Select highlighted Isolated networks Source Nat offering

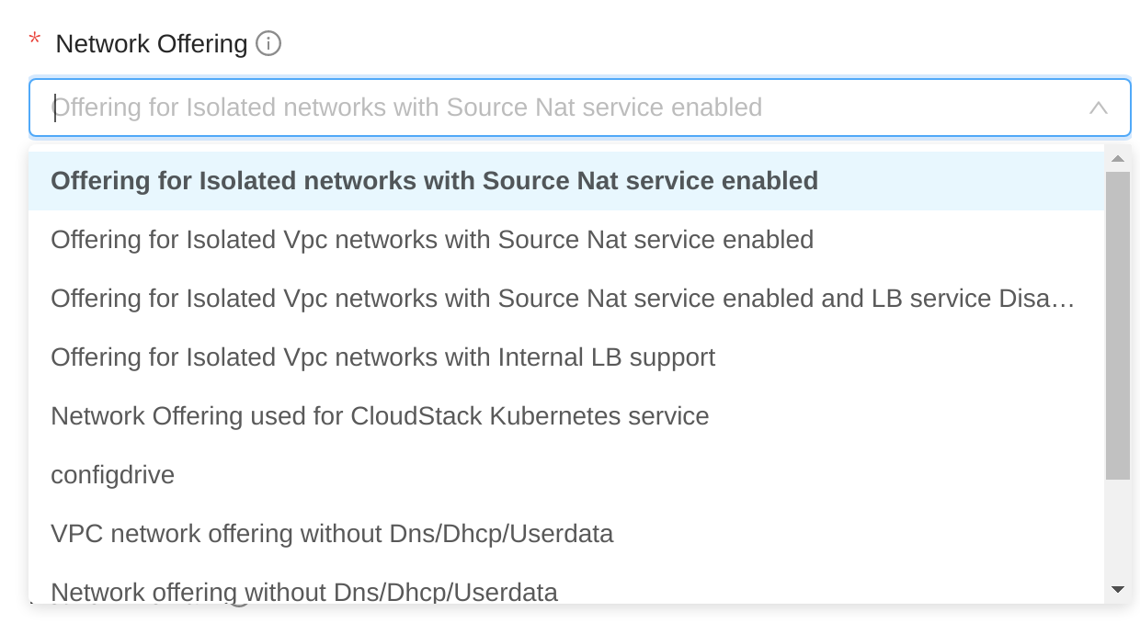pyautogui.click(x=434, y=181)
